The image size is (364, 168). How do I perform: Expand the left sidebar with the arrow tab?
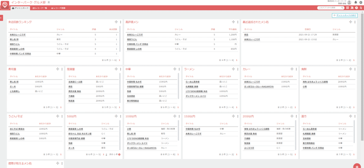pyautogui.click(x=1, y=18)
